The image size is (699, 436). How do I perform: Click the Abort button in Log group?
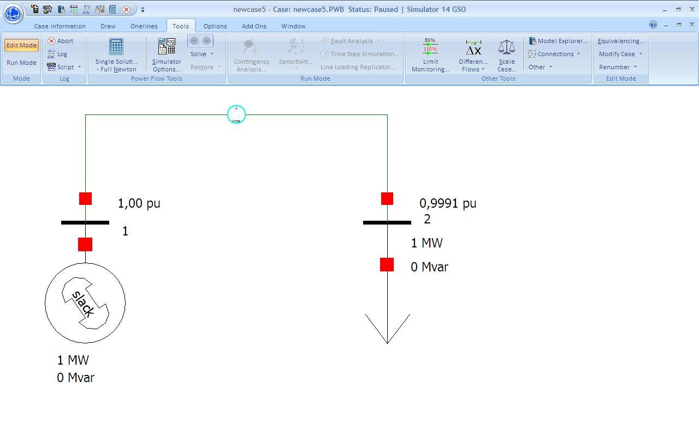click(x=61, y=41)
